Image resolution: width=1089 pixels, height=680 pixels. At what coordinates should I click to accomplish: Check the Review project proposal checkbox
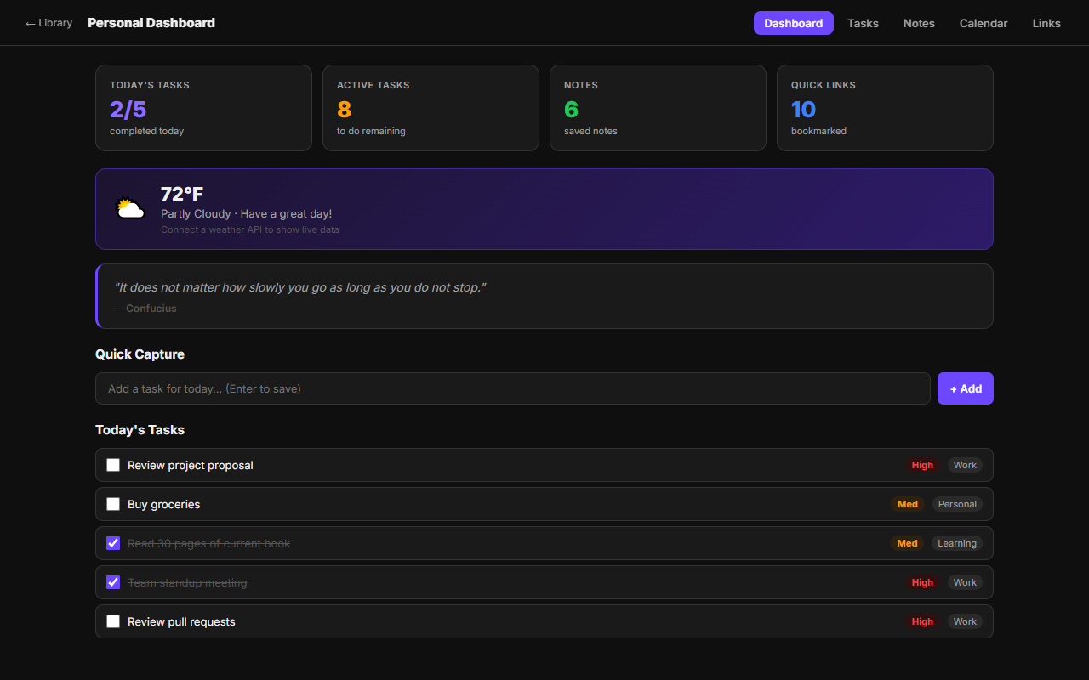tap(113, 465)
